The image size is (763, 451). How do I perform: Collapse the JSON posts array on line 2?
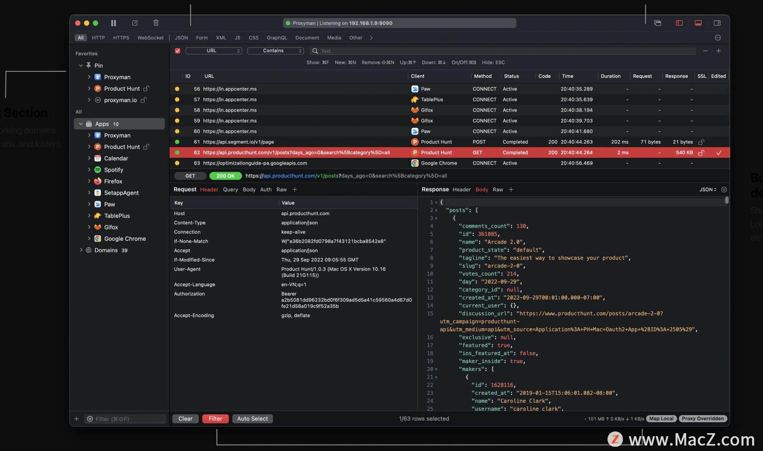[x=436, y=211]
